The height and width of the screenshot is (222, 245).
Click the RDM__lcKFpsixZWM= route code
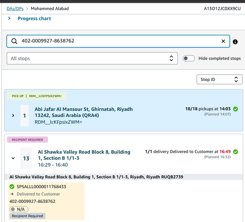coord(58,122)
